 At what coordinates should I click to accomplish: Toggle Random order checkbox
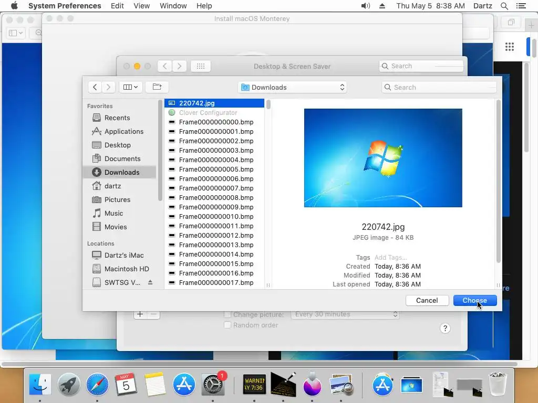(227, 325)
